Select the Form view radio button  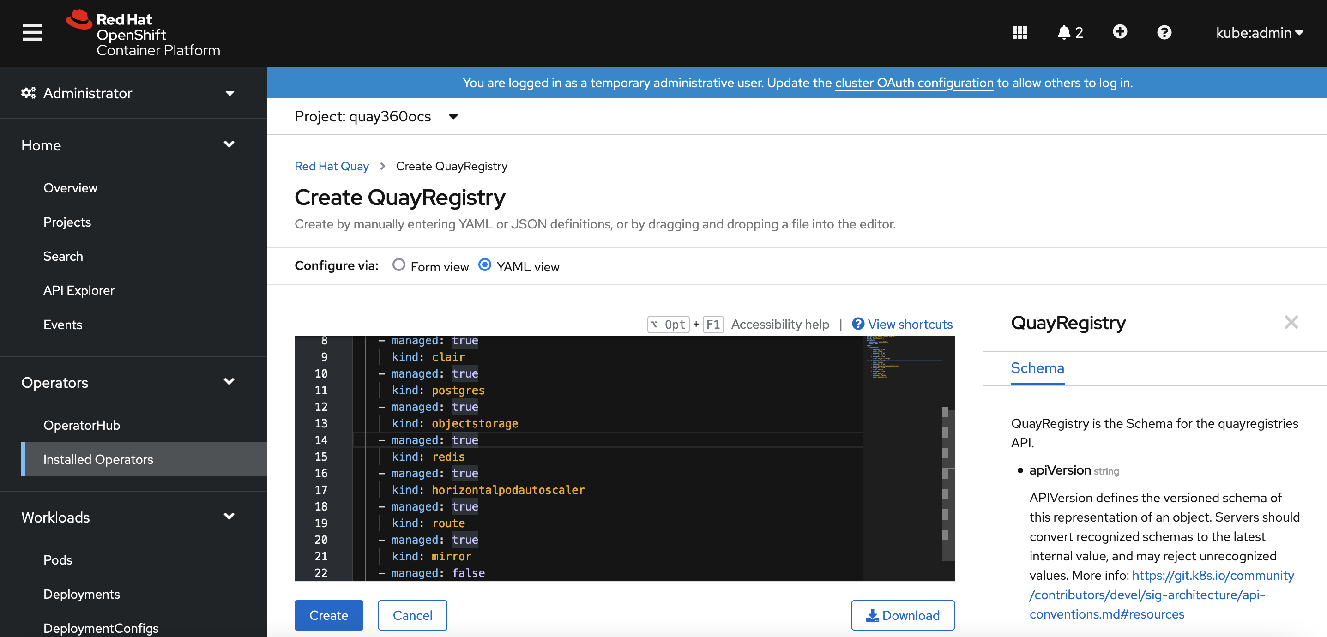(399, 265)
